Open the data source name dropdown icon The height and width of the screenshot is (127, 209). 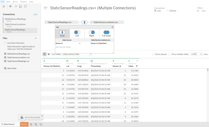46,8
